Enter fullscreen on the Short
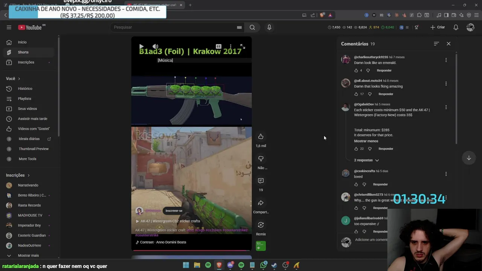Image resolution: width=482 pixels, height=271 pixels. coord(243,47)
